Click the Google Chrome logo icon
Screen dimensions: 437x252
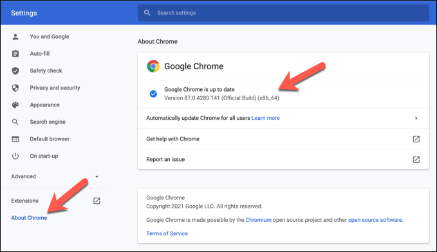(x=153, y=66)
